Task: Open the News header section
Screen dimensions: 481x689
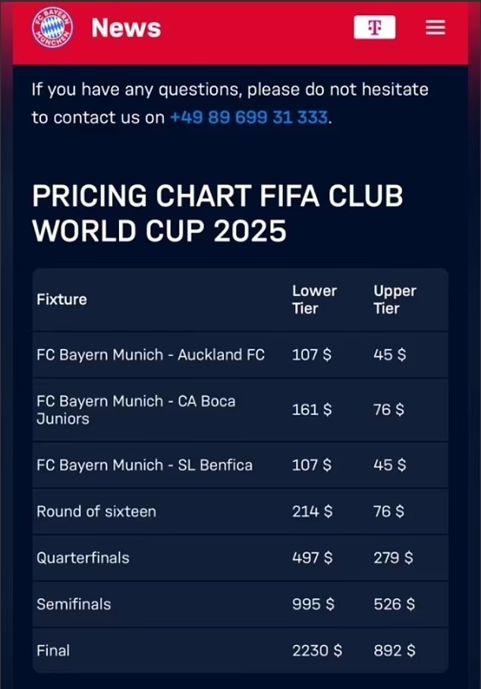Action: tap(126, 28)
